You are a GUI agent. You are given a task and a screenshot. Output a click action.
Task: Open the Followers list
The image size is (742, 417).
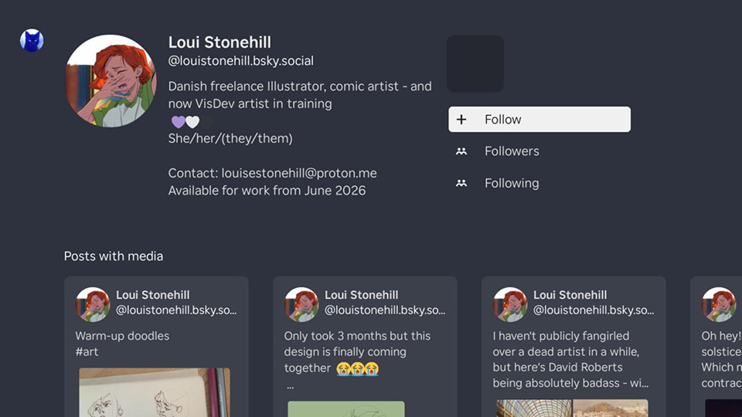512,151
